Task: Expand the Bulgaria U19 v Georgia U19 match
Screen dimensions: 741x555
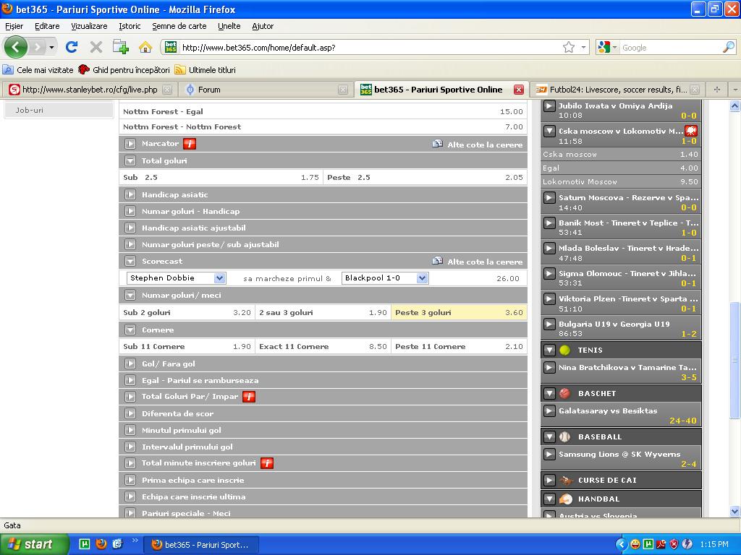Action: 549,324
